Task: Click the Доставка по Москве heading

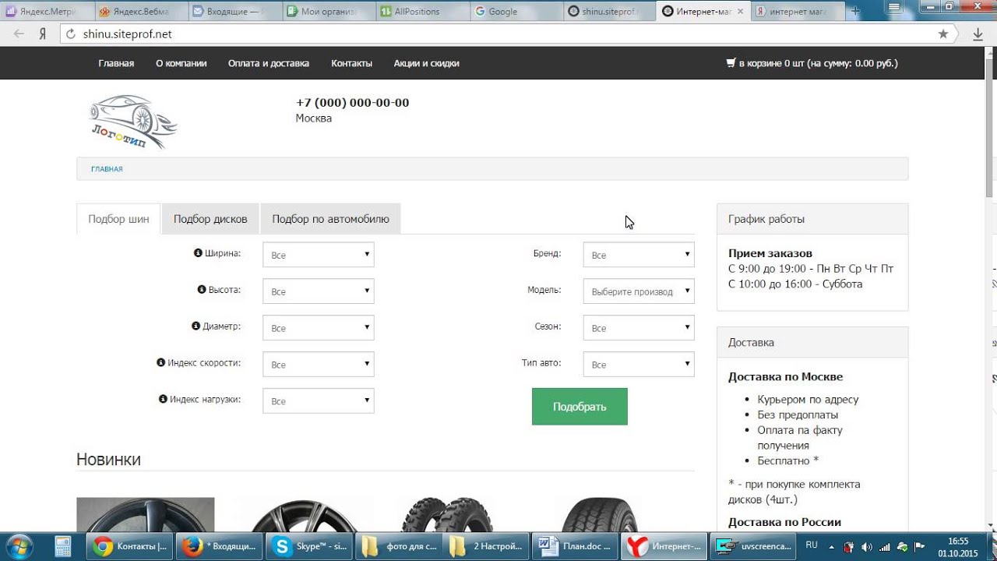Action: [785, 376]
